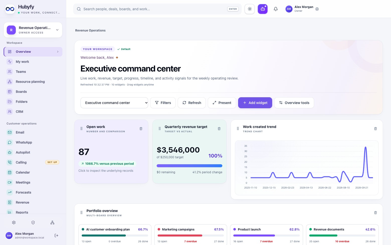
Task: Click the Autopilot bot icon
Action: pyautogui.click(x=10, y=152)
